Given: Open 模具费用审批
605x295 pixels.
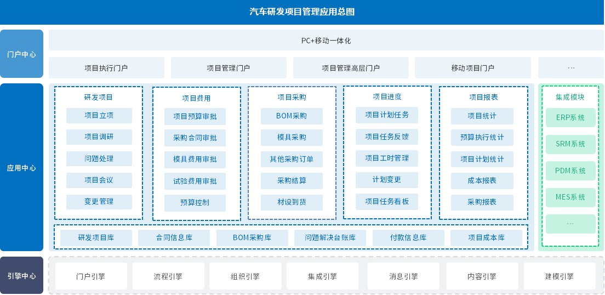Looking at the screenshot, I should (x=195, y=160).
